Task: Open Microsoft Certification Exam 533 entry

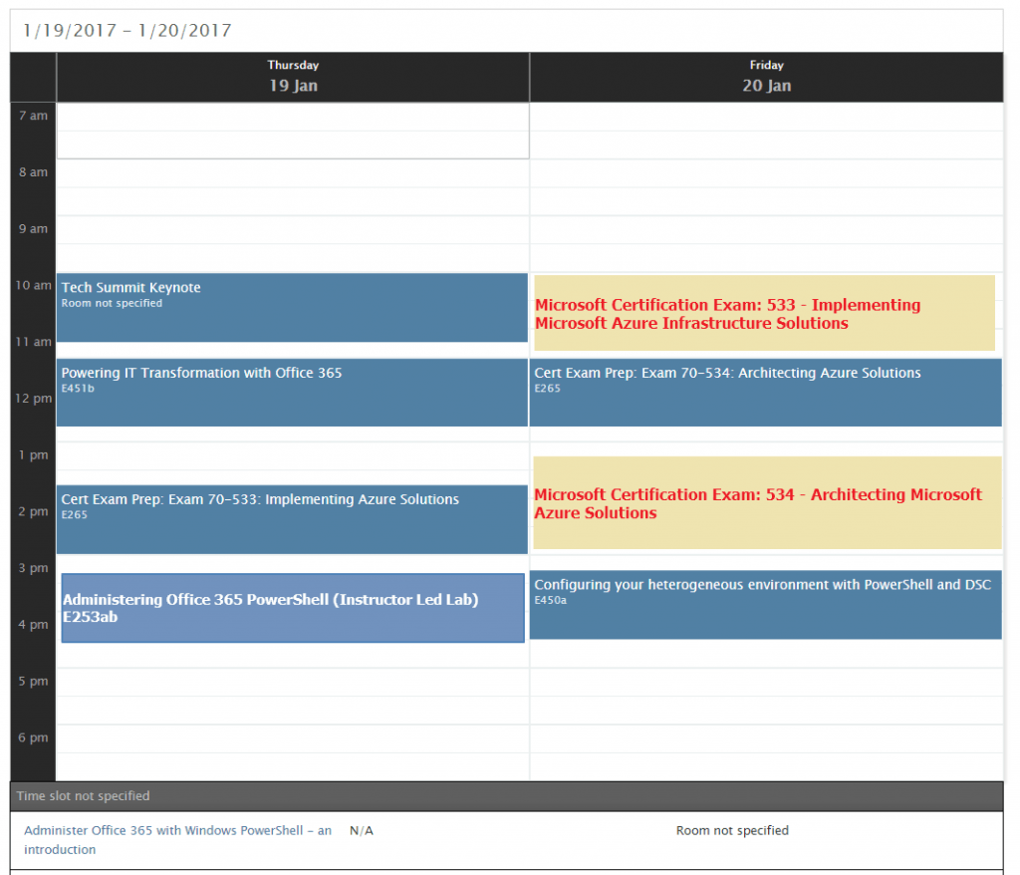Action: point(764,314)
